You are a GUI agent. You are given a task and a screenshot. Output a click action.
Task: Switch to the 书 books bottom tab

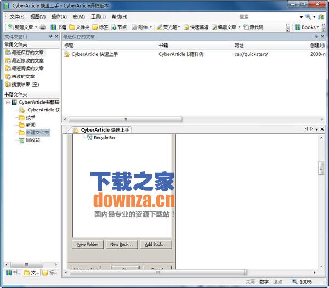[13, 273]
